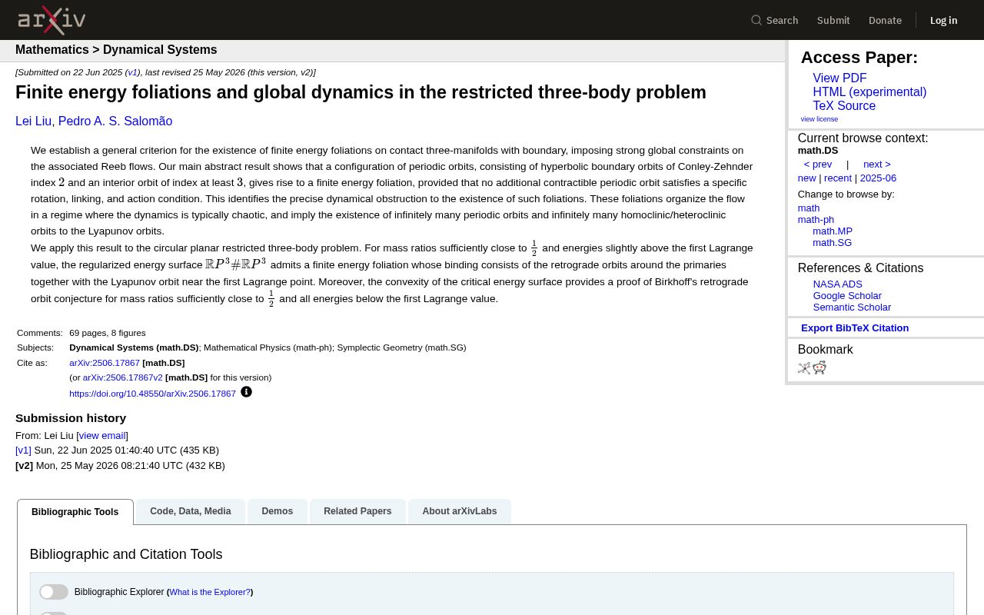Go to previous paper link
The height and width of the screenshot is (615, 984).
(818, 165)
